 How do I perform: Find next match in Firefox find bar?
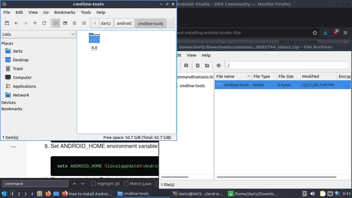[83, 184]
